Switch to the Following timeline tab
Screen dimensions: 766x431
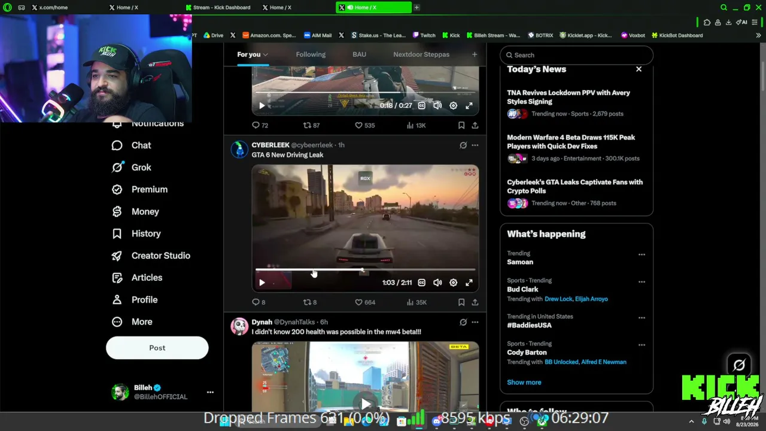(x=311, y=54)
